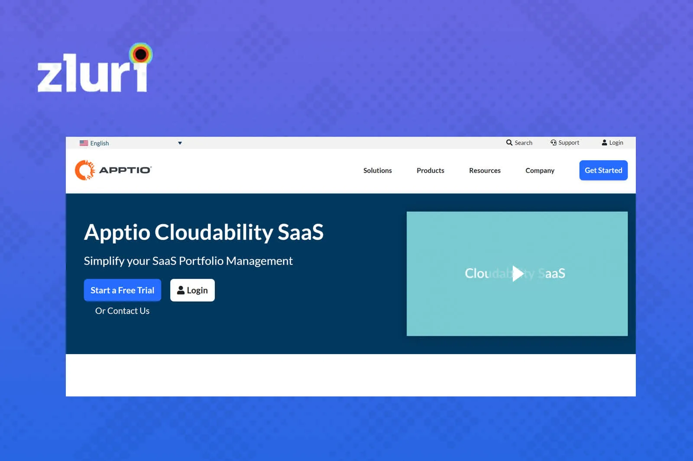This screenshot has width=693, height=461.
Task: Click the Apptio logo
Action: coord(113,170)
